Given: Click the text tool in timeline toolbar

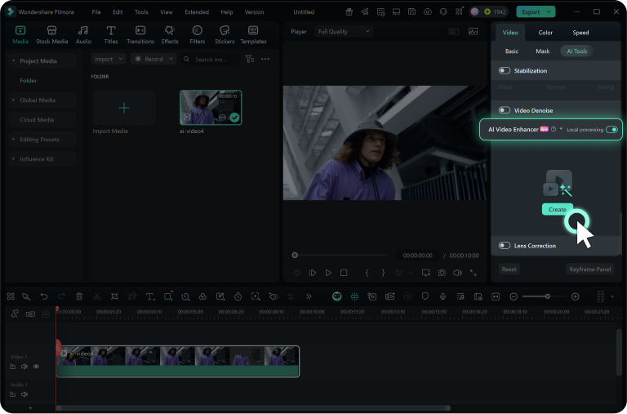Looking at the screenshot, I should pyautogui.click(x=150, y=296).
